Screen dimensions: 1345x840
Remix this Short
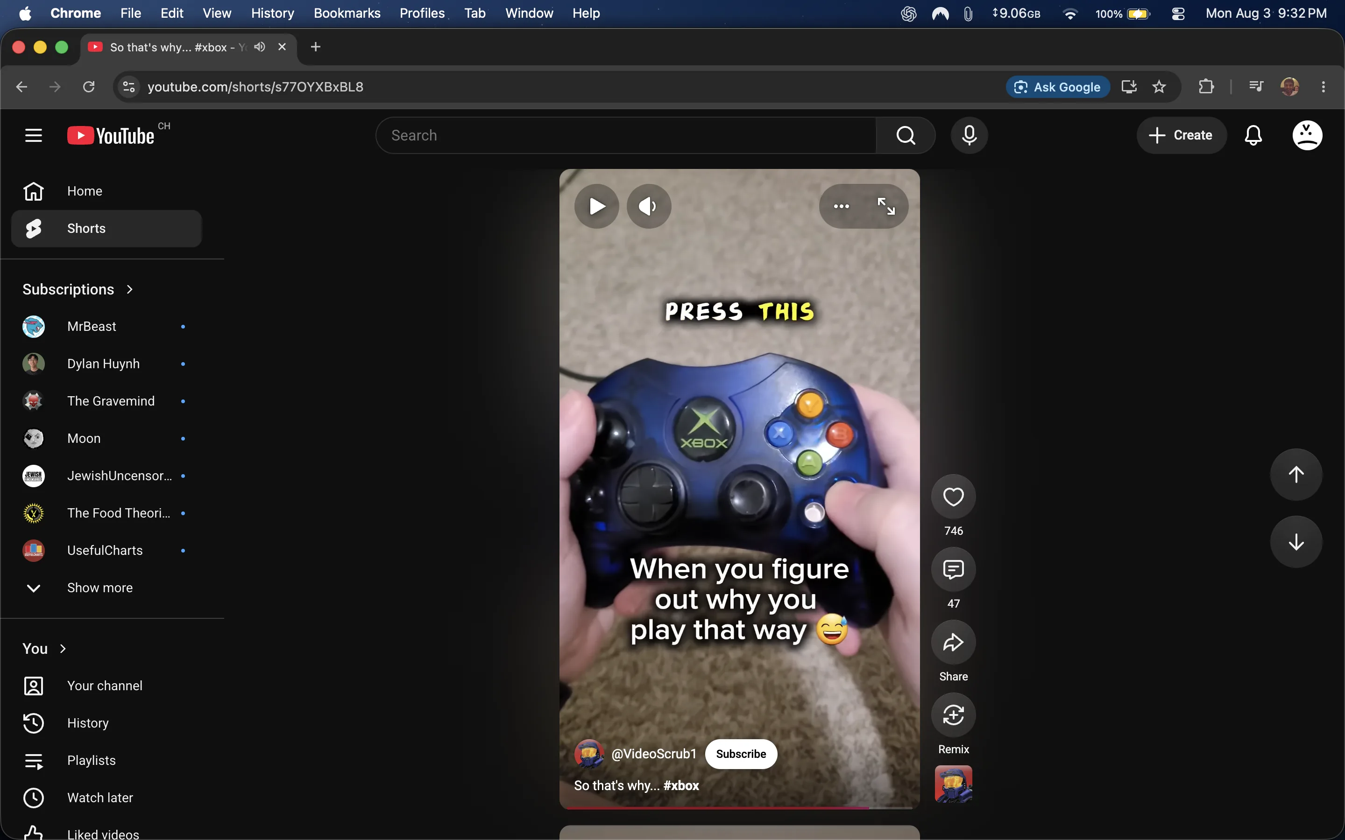tap(953, 714)
